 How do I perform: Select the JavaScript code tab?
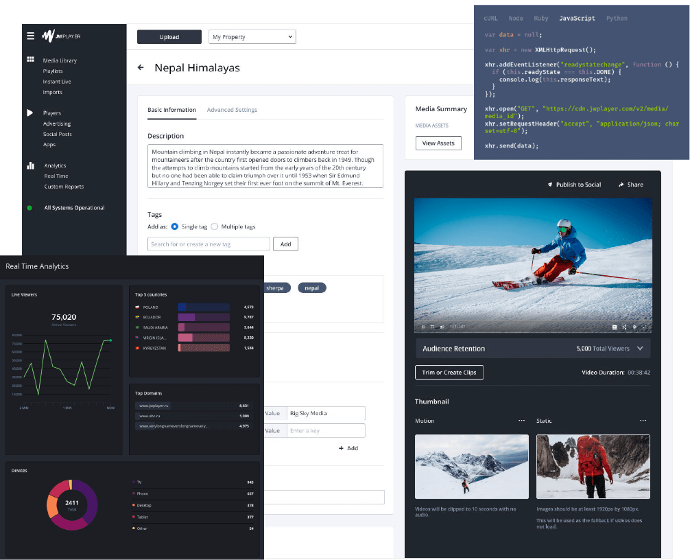pos(577,19)
